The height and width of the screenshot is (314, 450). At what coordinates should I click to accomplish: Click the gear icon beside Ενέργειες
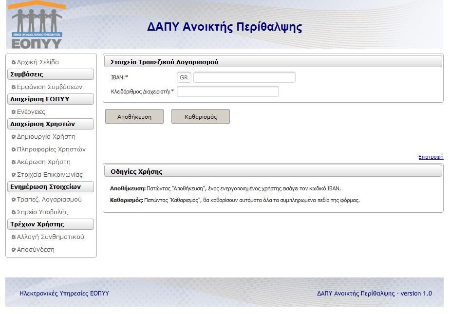click(13, 112)
